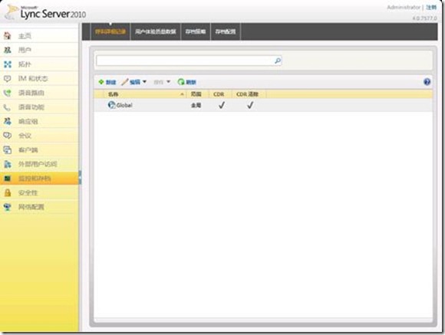Click the version number 4.0.7577.0 text
This screenshot has height=335, width=445.
click(x=424, y=18)
